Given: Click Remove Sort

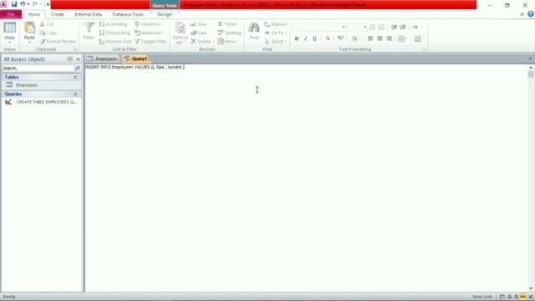Looking at the screenshot, I should coord(115,41).
